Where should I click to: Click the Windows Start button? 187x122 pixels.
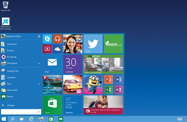coord(4,119)
